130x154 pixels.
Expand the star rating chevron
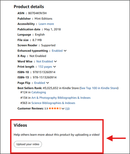click(x=63, y=109)
